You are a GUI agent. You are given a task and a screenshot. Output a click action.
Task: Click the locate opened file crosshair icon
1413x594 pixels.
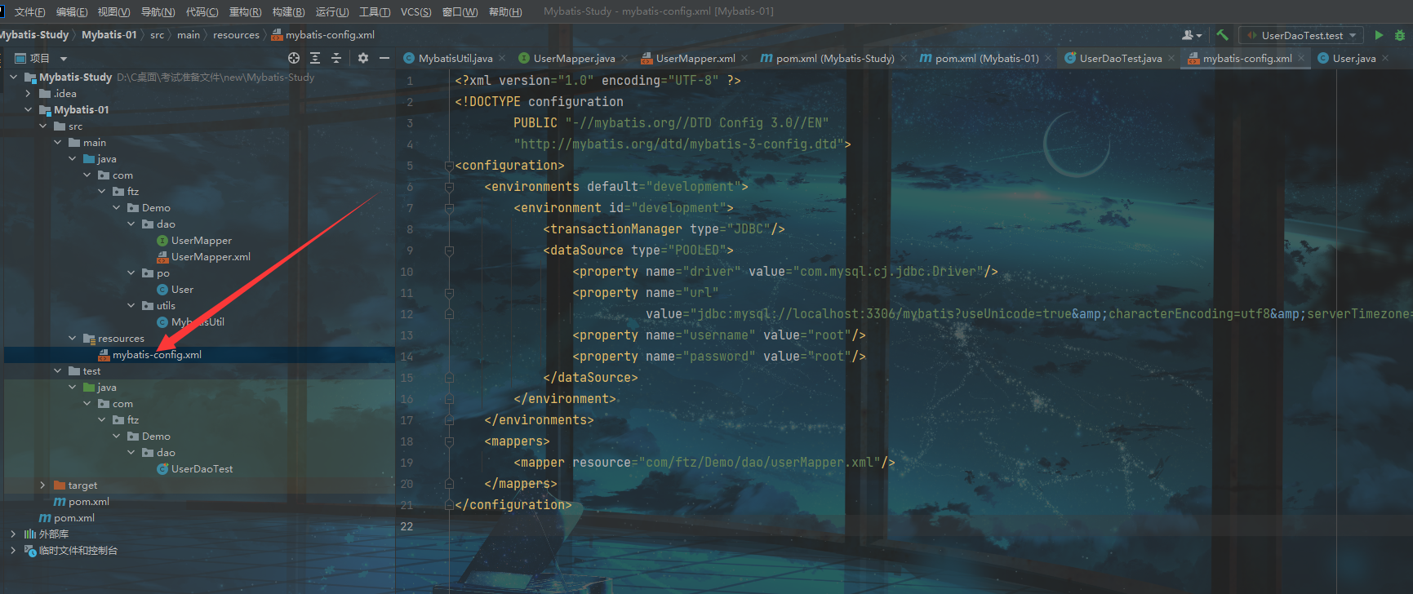tap(294, 58)
